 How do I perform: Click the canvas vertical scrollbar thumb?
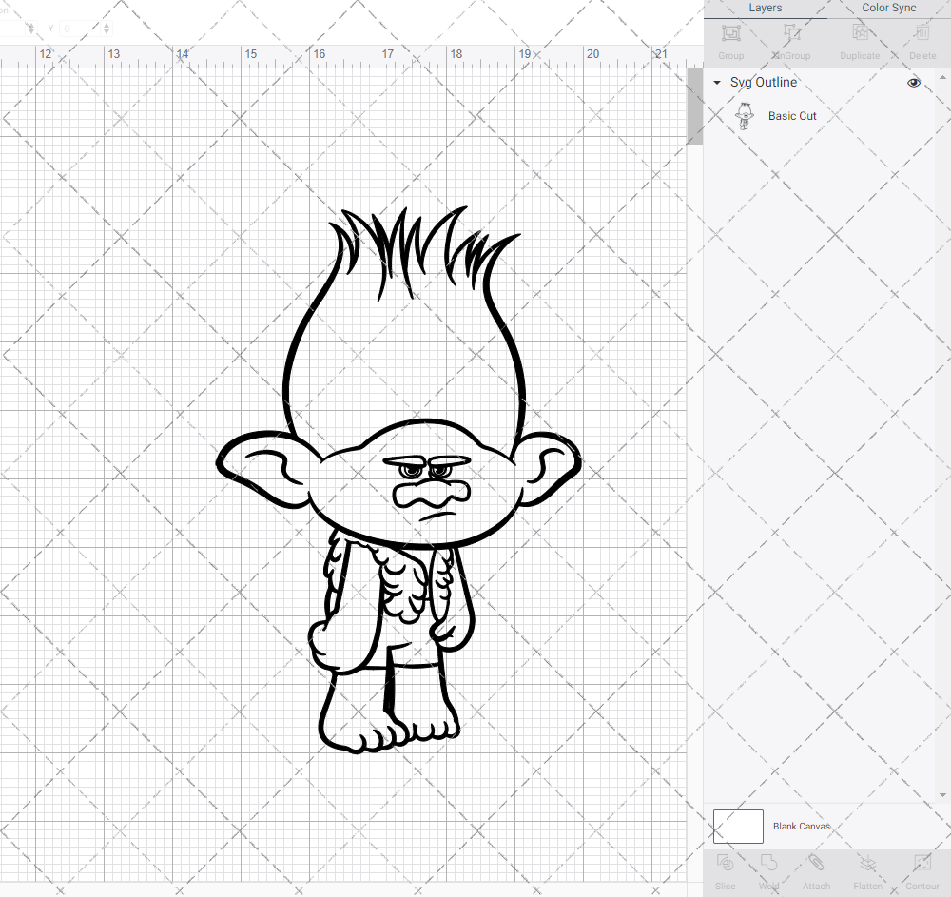[694, 107]
